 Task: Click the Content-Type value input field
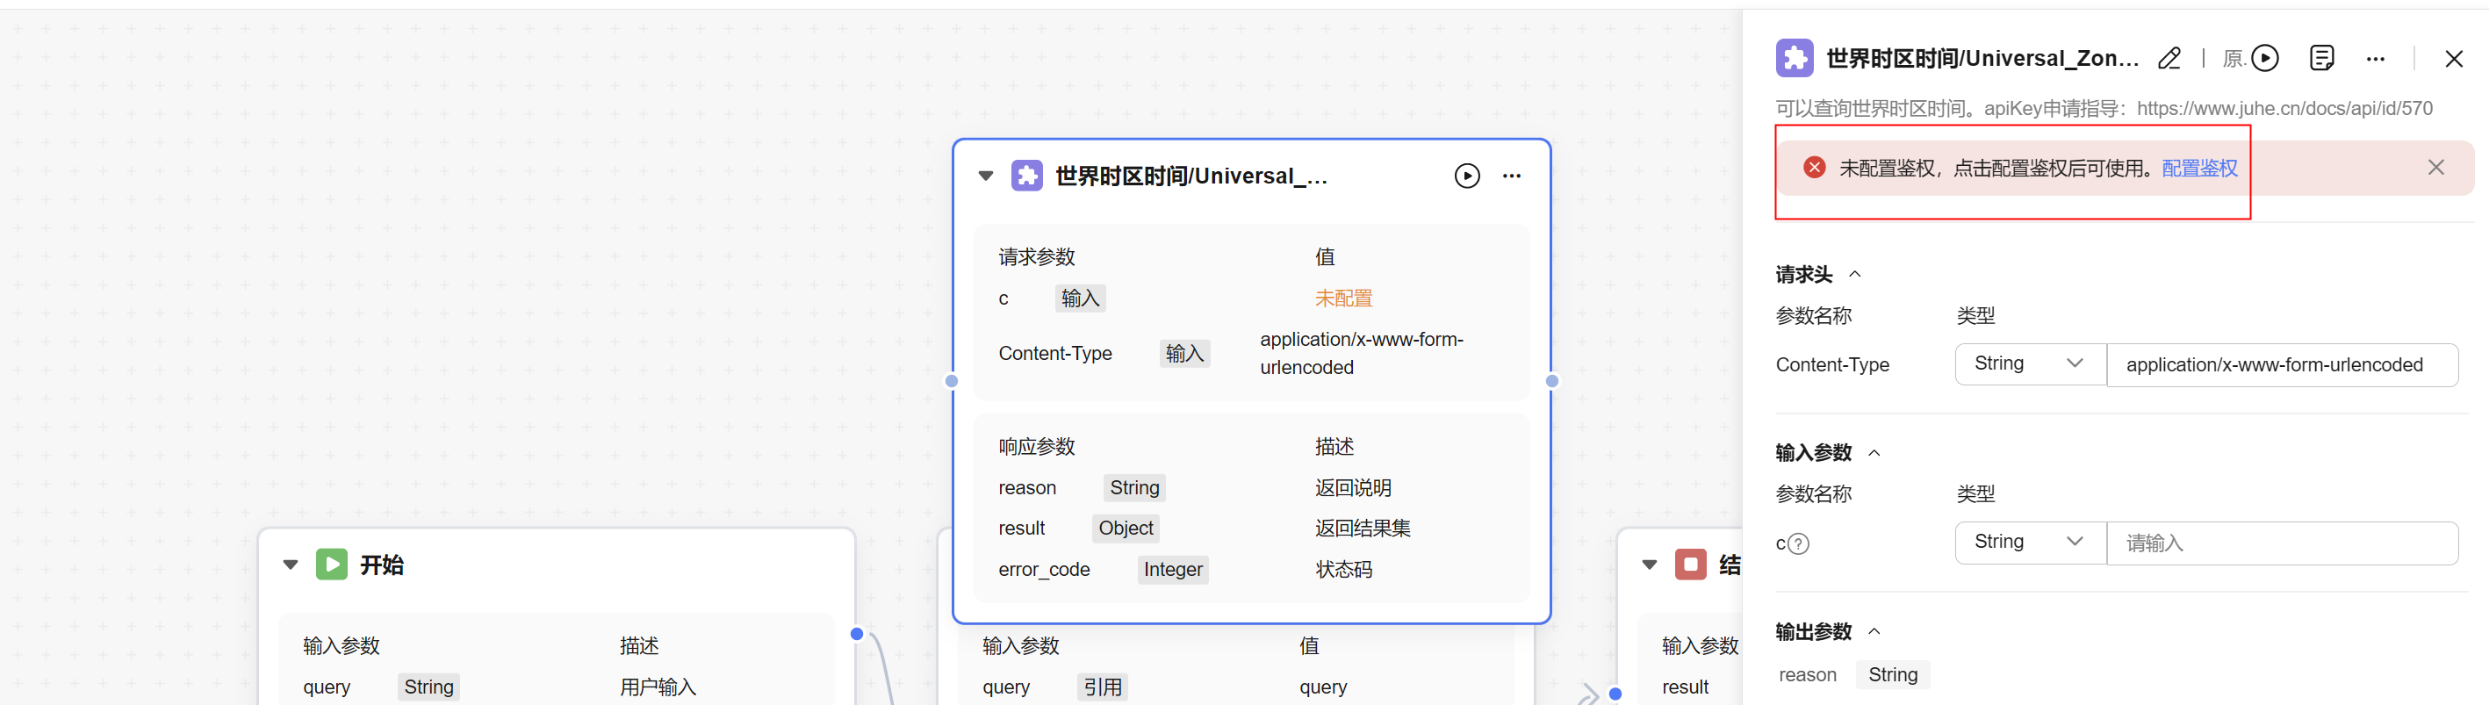coord(2282,364)
